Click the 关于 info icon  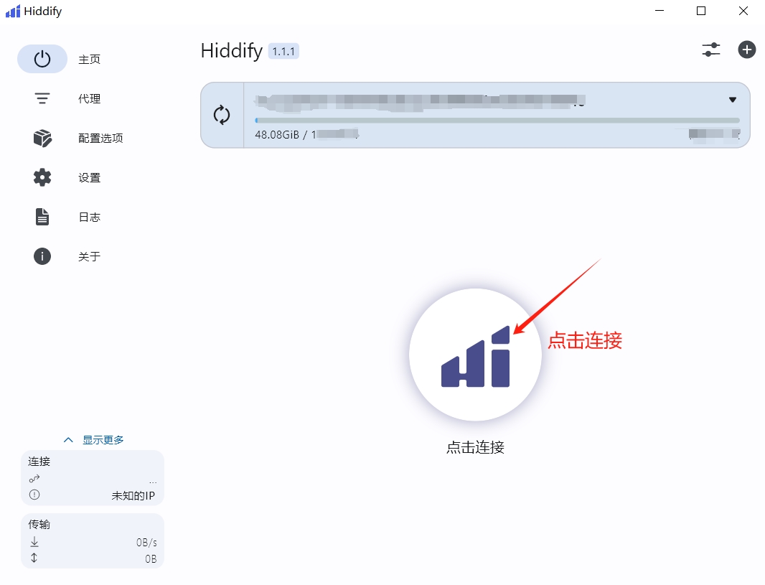(x=42, y=256)
